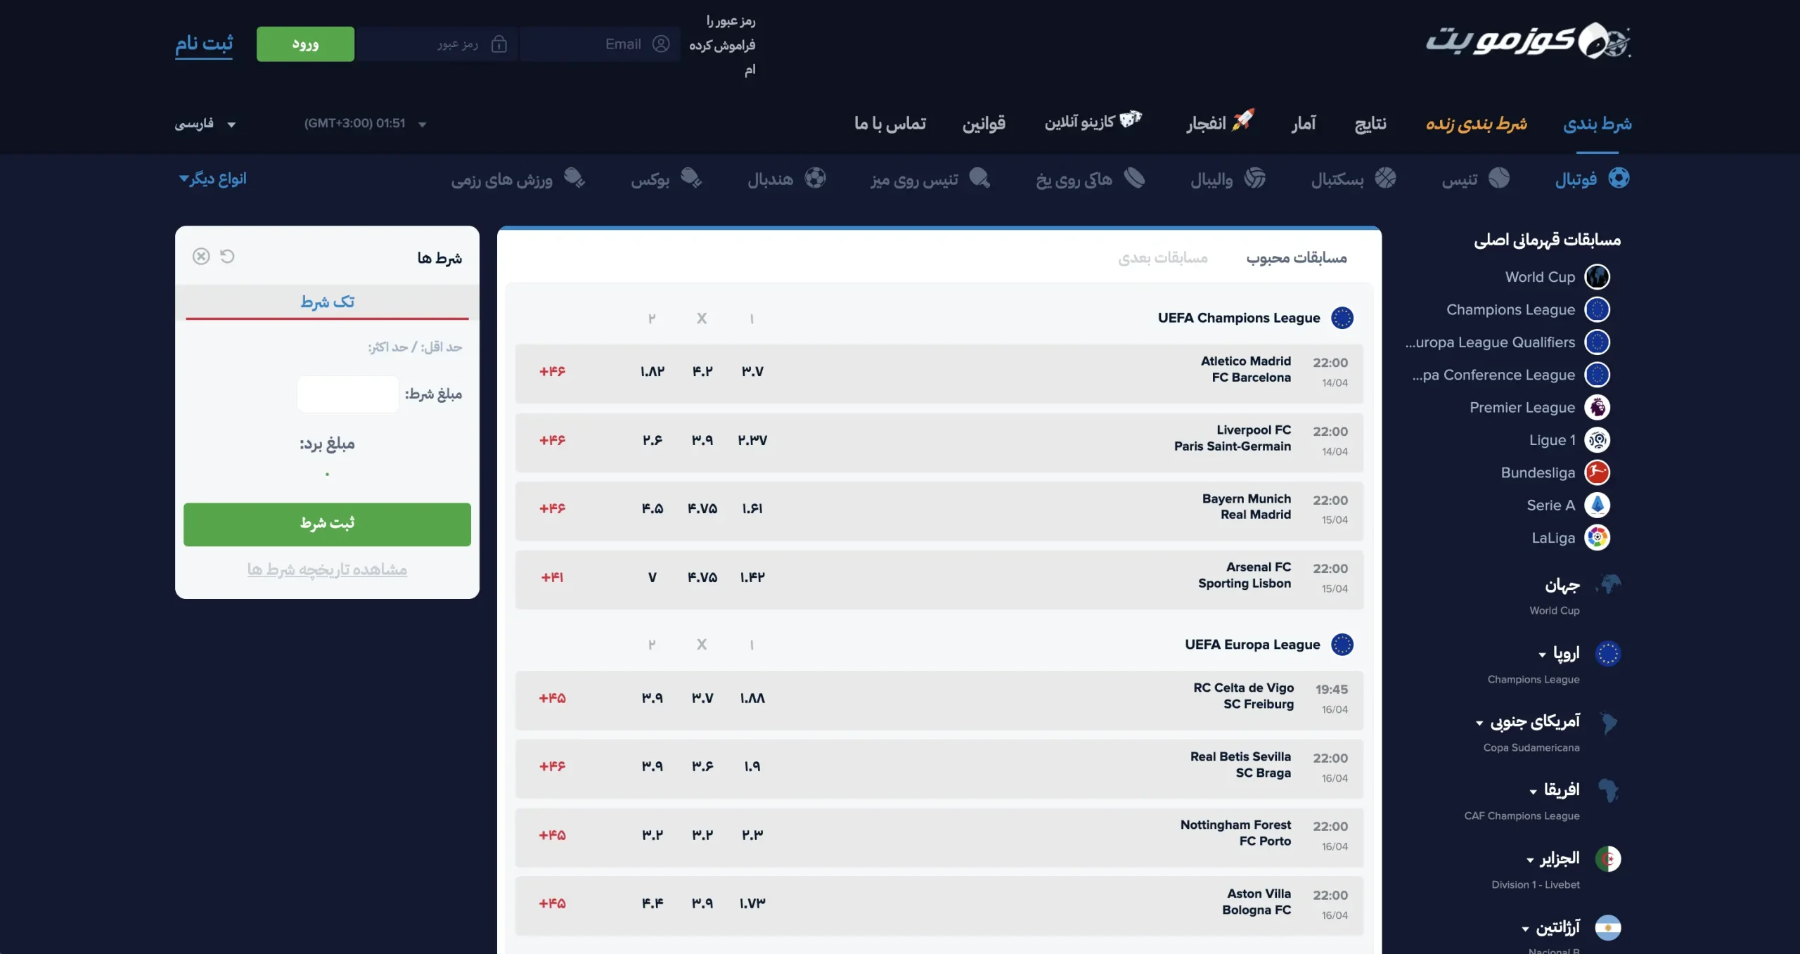Select draw odds 4.75 for Bayern vs Real Madrid
Screen dimensions: 1800x954
click(702, 508)
